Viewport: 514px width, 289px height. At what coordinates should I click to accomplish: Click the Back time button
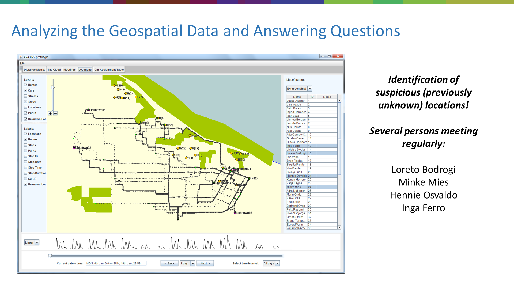click(x=169, y=264)
